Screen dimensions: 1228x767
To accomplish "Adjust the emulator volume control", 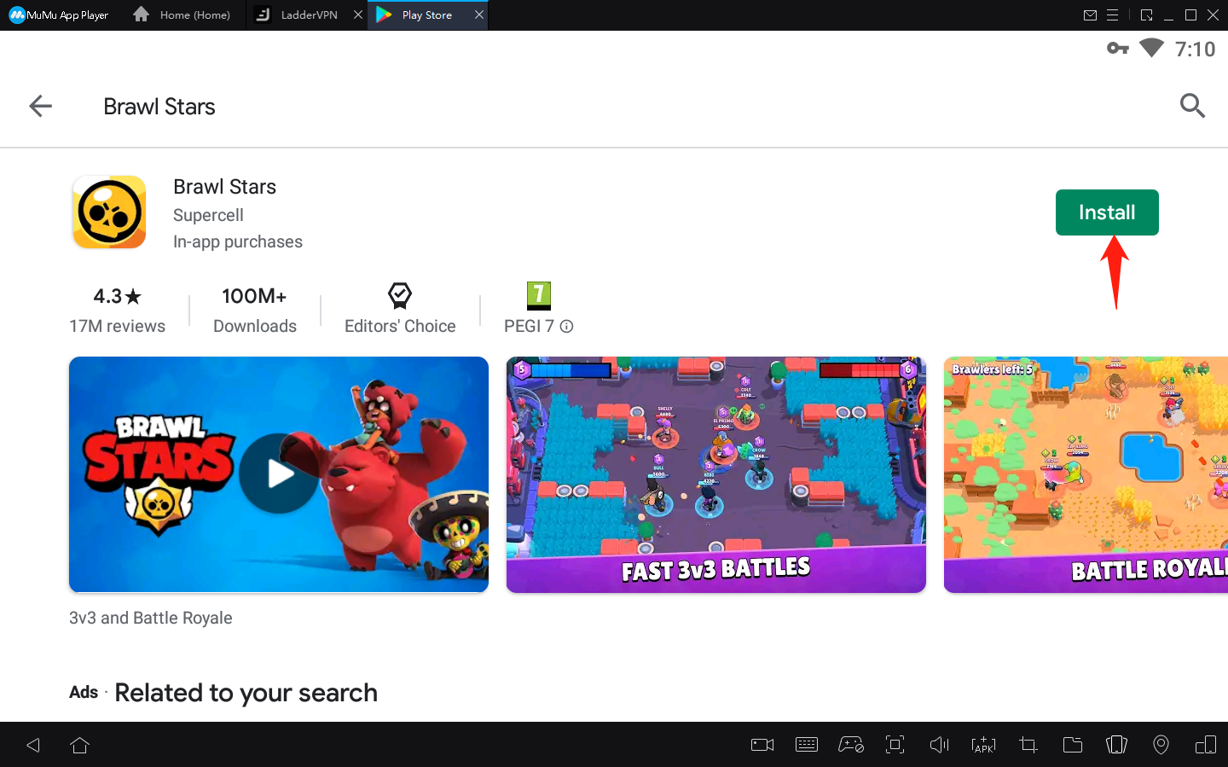I will pyautogui.click(x=939, y=744).
